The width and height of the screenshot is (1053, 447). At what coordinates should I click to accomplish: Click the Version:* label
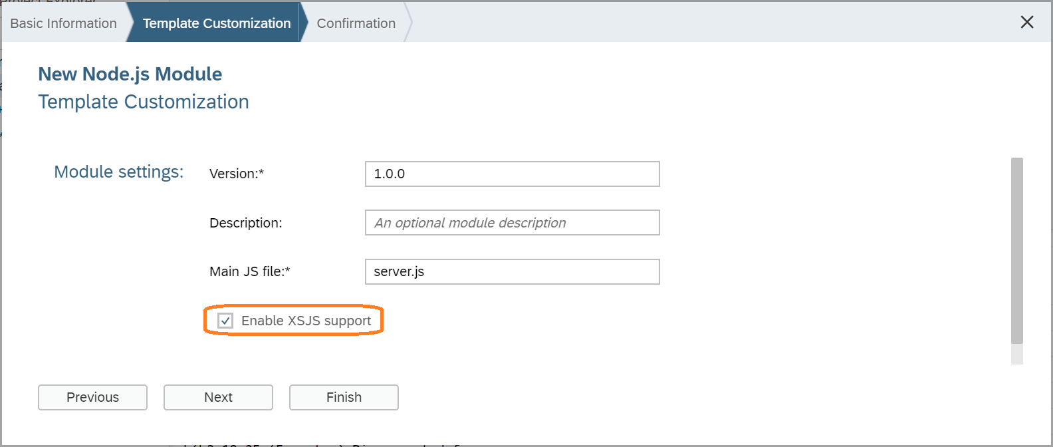click(x=237, y=174)
